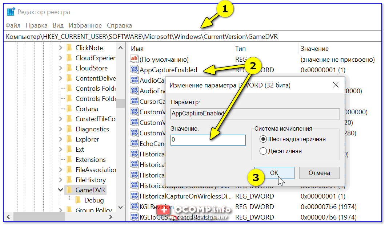Click the FileHistory folder icon

coord(69,180)
